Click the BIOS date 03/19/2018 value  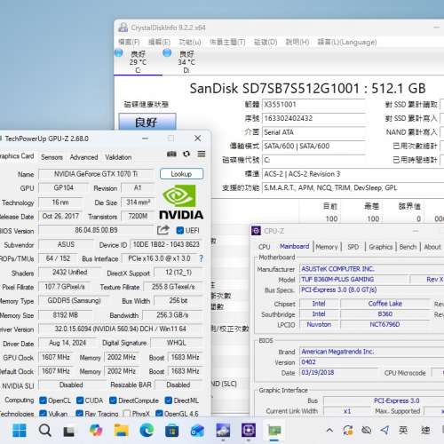point(318,372)
